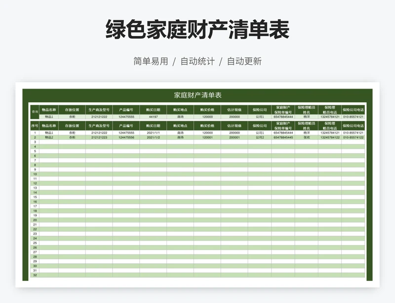Click the 124475556 product number cell
Viewport: 395px width, 303px height.
pos(126,137)
